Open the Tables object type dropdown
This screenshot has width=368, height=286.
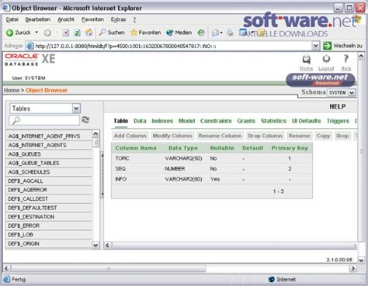pyautogui.click(x=45, y=109)
